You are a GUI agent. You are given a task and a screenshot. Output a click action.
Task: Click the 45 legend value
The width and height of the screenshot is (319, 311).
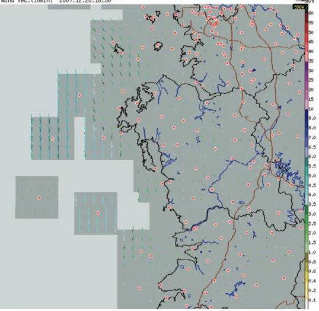pos(311,42)
